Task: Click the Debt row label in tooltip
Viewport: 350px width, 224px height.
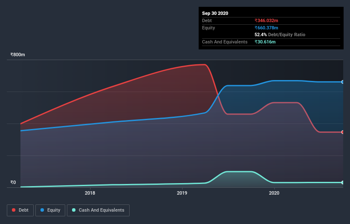Action: (x=207, y=20)
